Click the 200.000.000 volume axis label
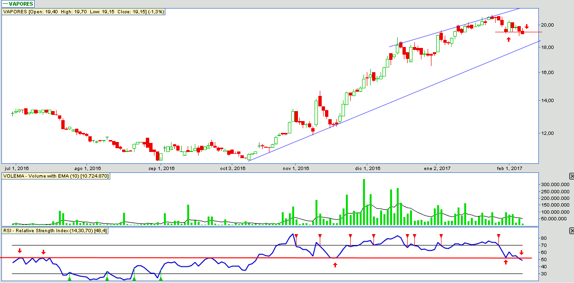 click(x=555, y=198)
